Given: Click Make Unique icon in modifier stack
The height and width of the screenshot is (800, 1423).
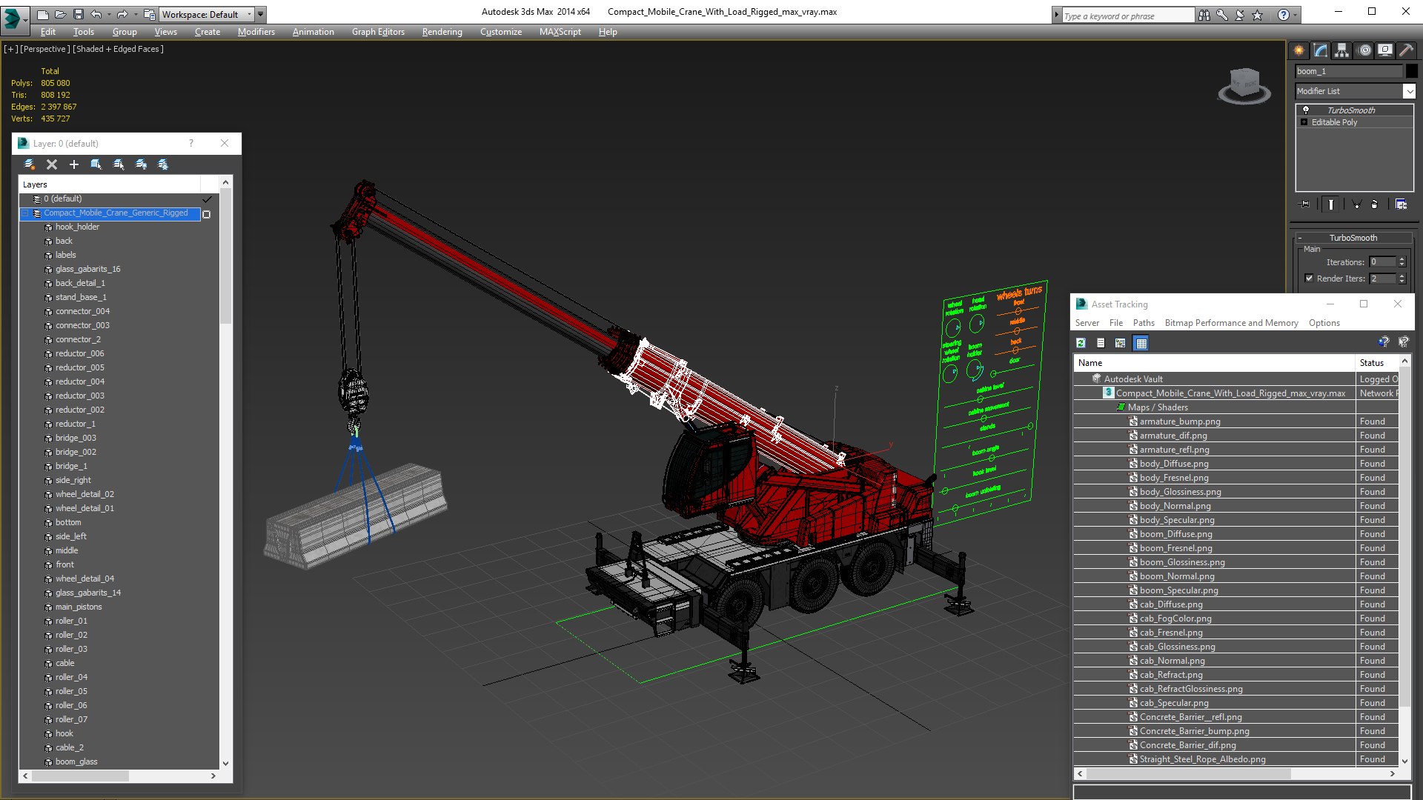Looking at the screenshot, I should click(x=1356, y=204).
